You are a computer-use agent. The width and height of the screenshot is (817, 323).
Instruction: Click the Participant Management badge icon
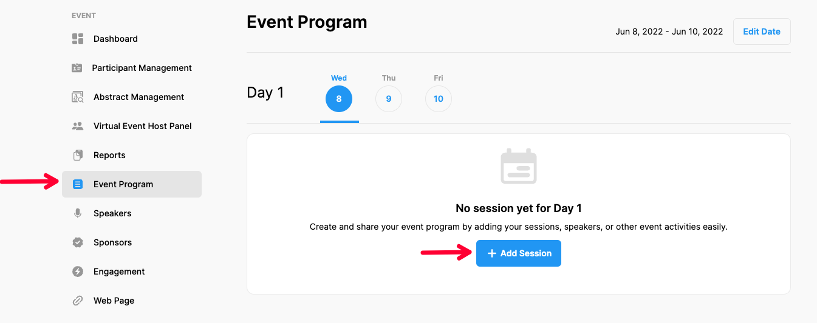[x=77, y=68]
